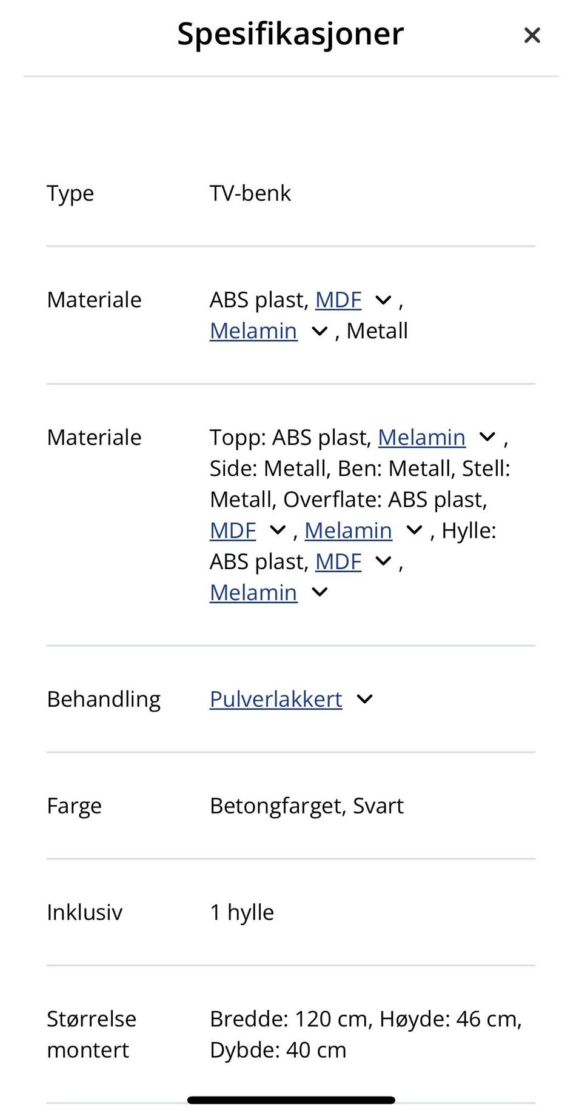Viewport: 582px width, 1116px height.
Task: Expand chevron beside last Melamin link
Action: pos(319,592)
